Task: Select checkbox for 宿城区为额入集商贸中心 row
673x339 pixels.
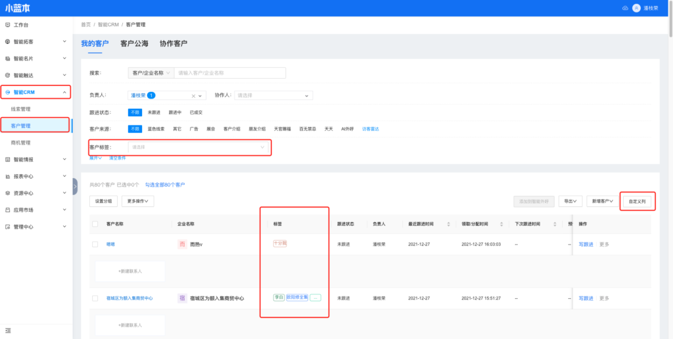Action: tap(95, 298)
